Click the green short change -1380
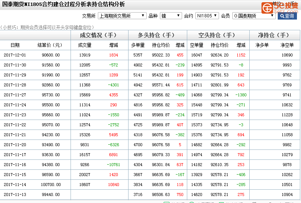Image resolution: width=301 pixels, height=203 pixels. click(241, 95)
